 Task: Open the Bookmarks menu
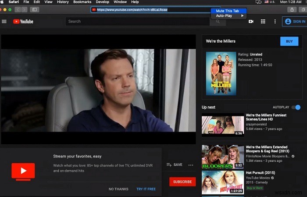tap(82, 2)
